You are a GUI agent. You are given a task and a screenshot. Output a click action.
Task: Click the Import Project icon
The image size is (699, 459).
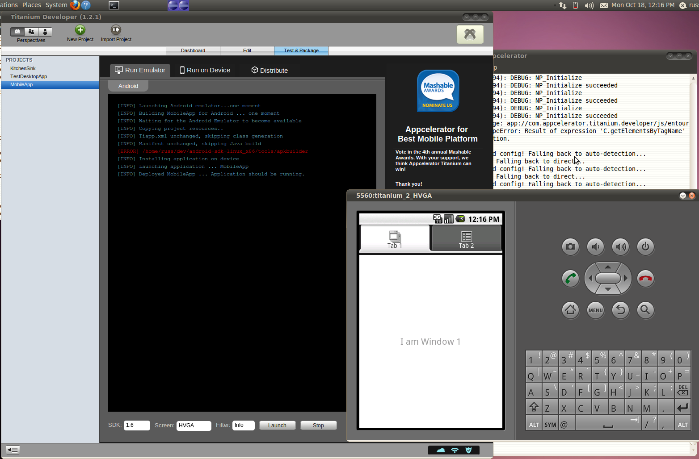(116, 30)
